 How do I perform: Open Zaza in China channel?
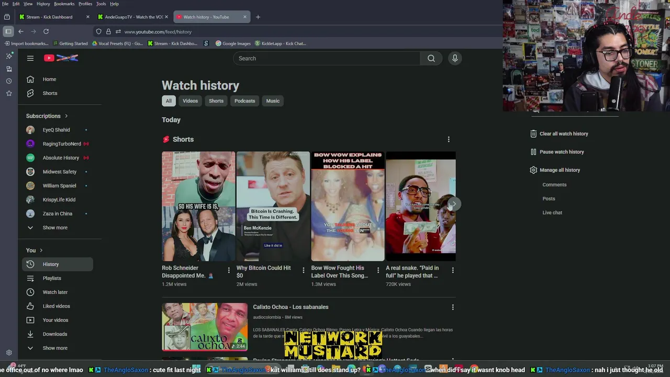(x=58, y=214)
